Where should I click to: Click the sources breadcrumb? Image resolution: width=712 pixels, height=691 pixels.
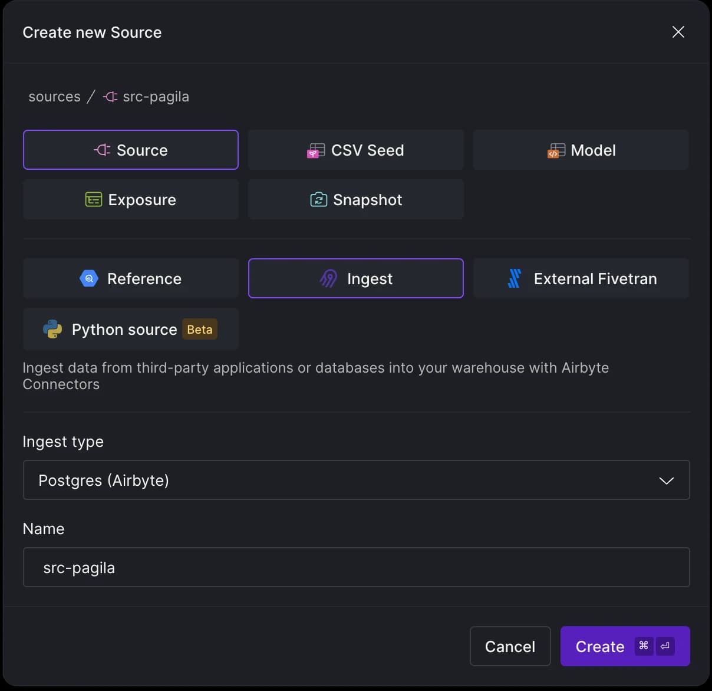coord(54,96)
